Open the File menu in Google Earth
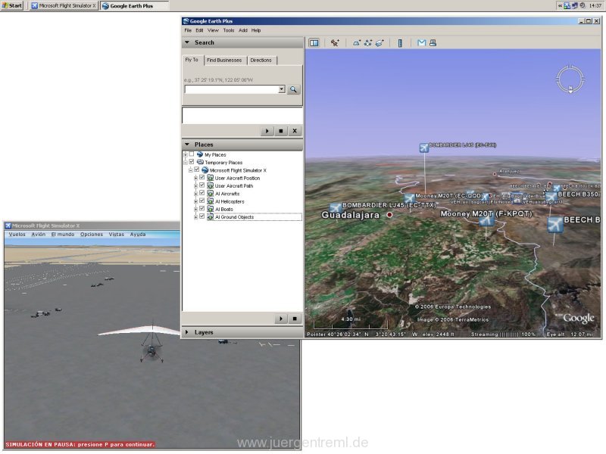Viewport: 606px width, 454px height. coord(188,30)
